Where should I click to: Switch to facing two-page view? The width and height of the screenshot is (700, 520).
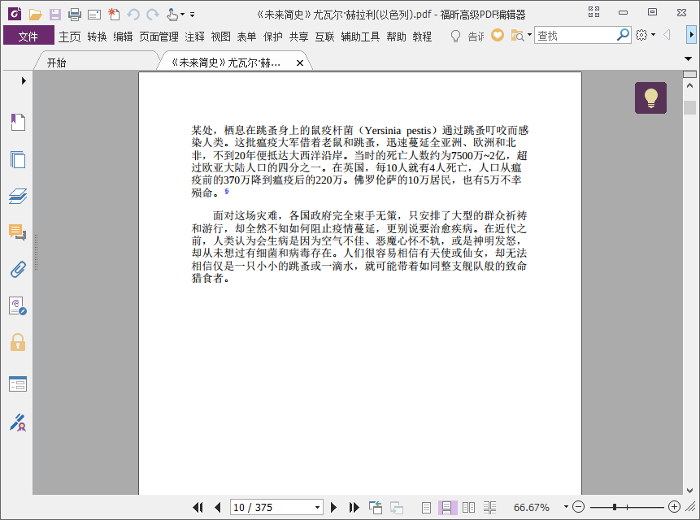(468, 507)
